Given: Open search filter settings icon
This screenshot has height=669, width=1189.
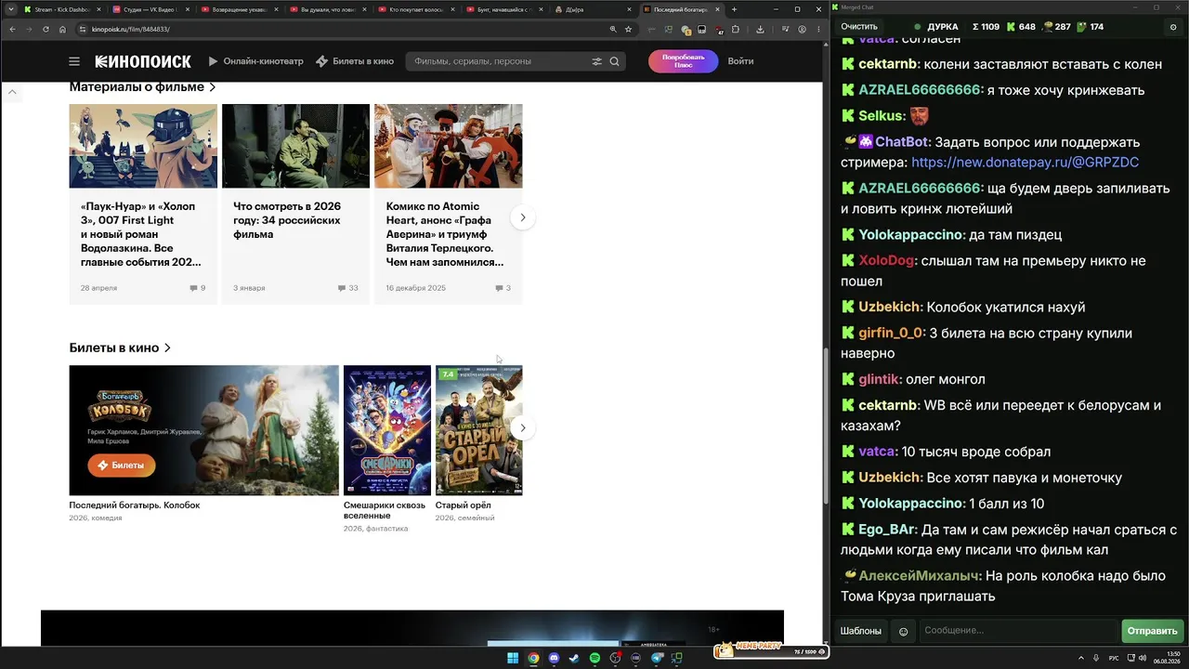Looking at the screenshot, I should (596, 61).
